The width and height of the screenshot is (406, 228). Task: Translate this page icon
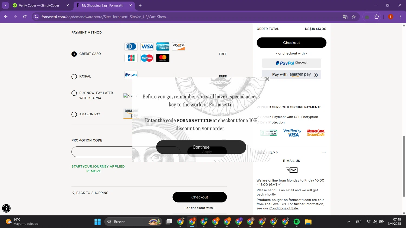[345, 17]
